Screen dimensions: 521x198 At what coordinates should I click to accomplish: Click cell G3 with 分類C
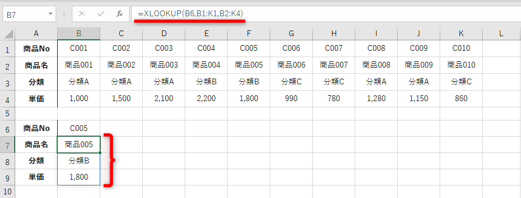coord(291,82)
